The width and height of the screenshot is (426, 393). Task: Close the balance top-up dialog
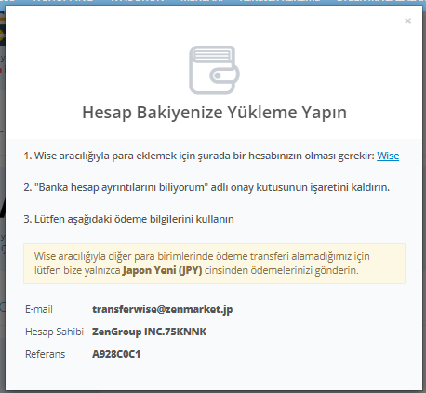pyautogui.click(x=407, y=21)
